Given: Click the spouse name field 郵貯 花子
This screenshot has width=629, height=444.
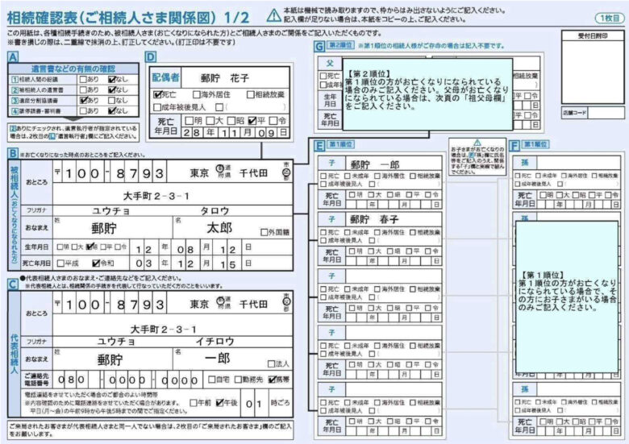Looking at the screenshot, I should pos(235,77).
